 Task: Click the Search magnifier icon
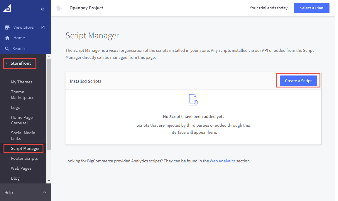pos(7,49)
